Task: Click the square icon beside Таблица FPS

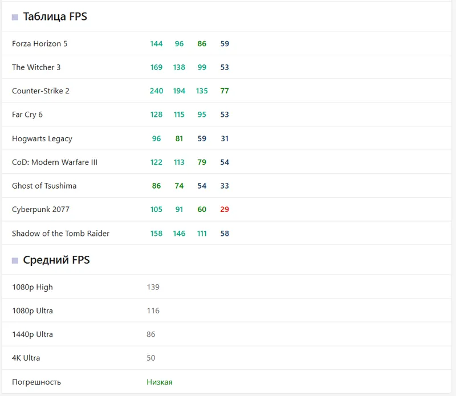Action: pos(15,18)
